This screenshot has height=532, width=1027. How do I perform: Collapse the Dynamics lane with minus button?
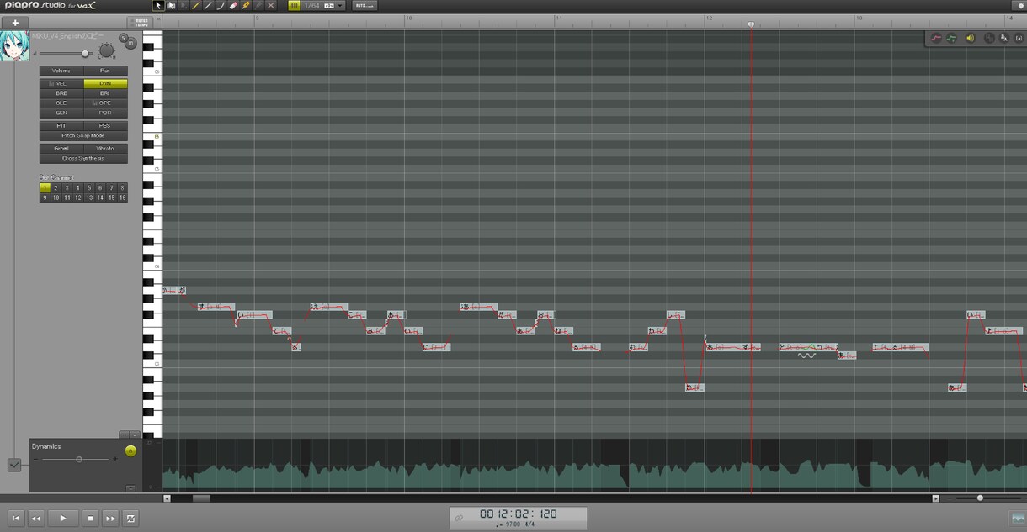pos(130,487)
